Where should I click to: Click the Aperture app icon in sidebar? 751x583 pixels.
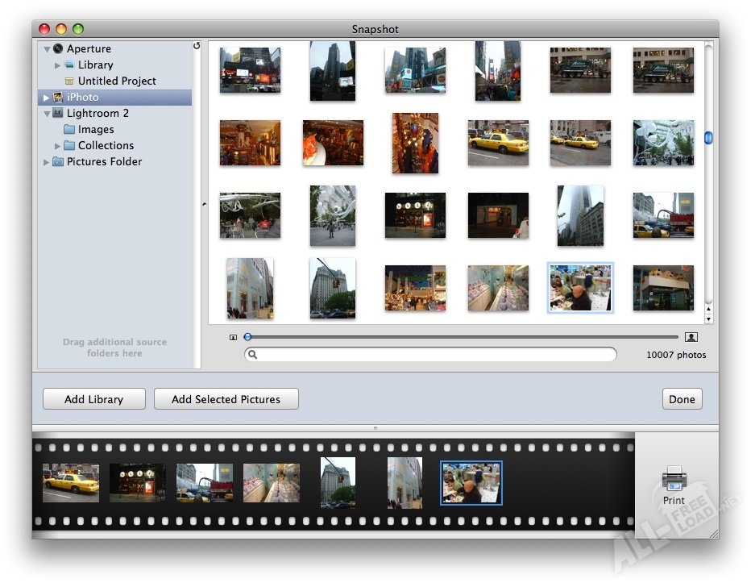58,49
